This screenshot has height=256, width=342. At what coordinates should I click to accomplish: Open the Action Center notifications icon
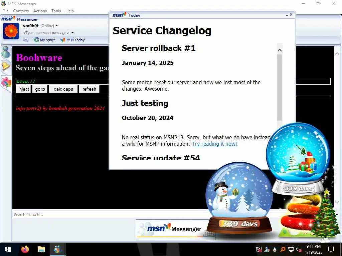[x=331, y=249]
